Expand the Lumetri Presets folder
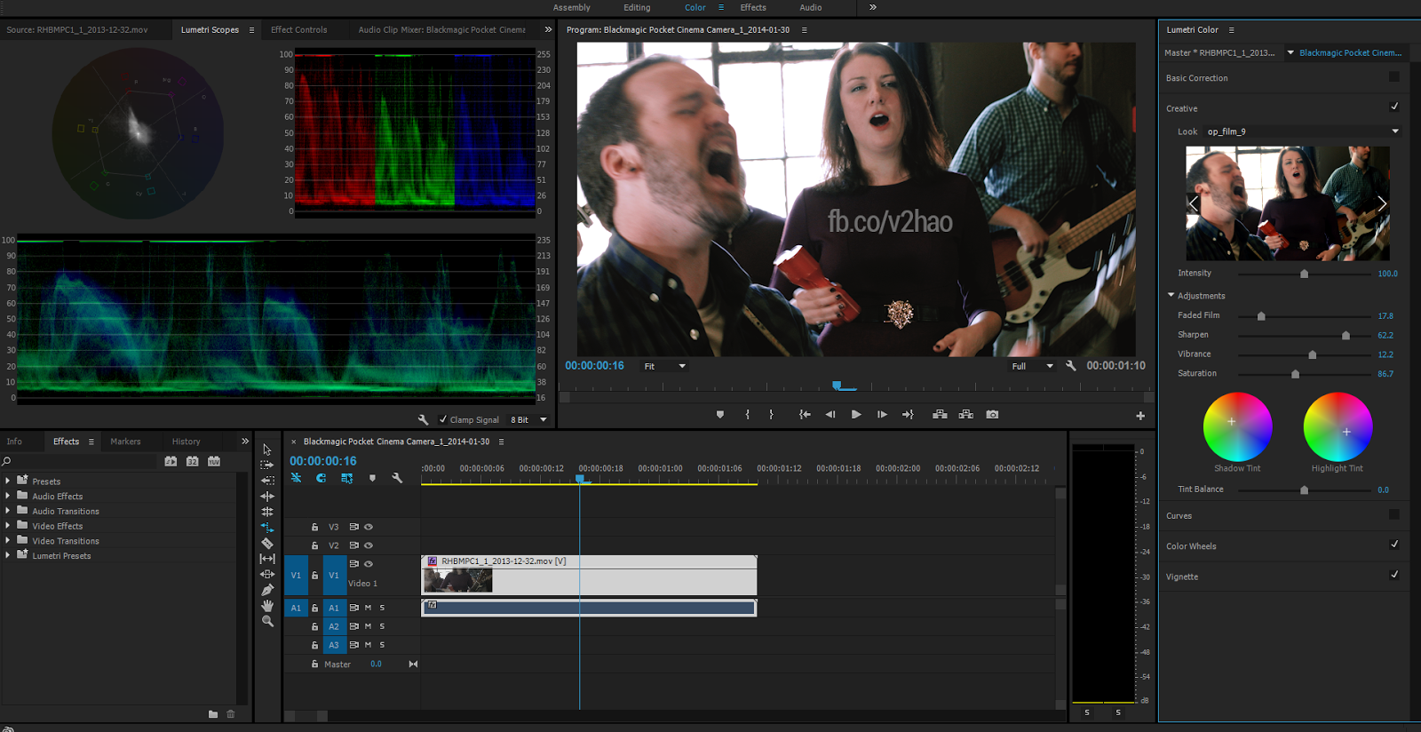This screenshot has height=732, width=1421. click(x=8, y=555)
